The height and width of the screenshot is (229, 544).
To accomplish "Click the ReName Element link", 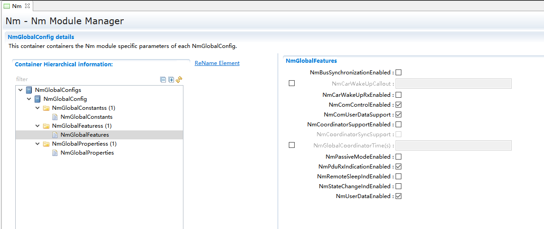I will [217, 63].
